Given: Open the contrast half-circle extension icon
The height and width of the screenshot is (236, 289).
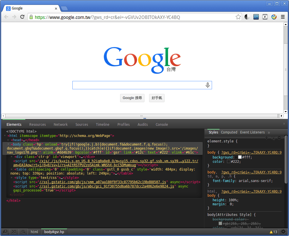Looking at the screenshot, I should click(247, 17).
